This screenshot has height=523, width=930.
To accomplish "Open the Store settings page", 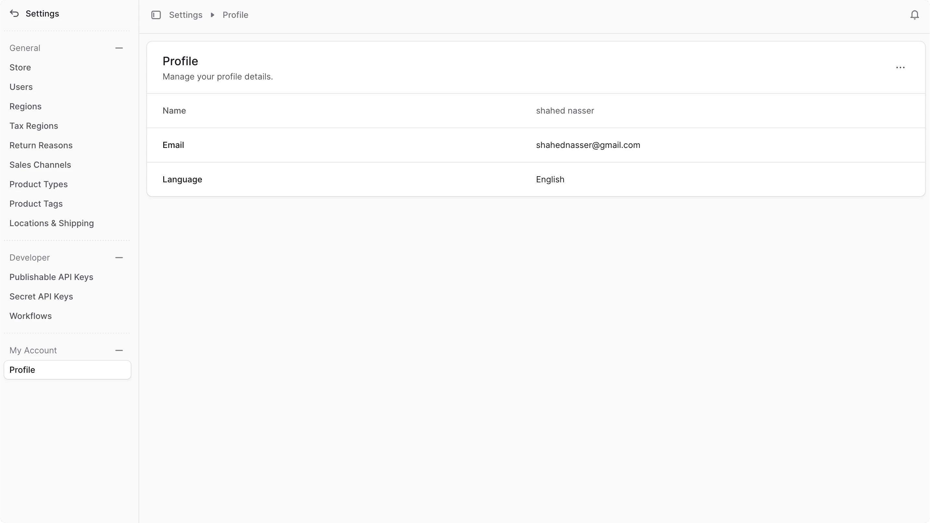I will [20, 67].
